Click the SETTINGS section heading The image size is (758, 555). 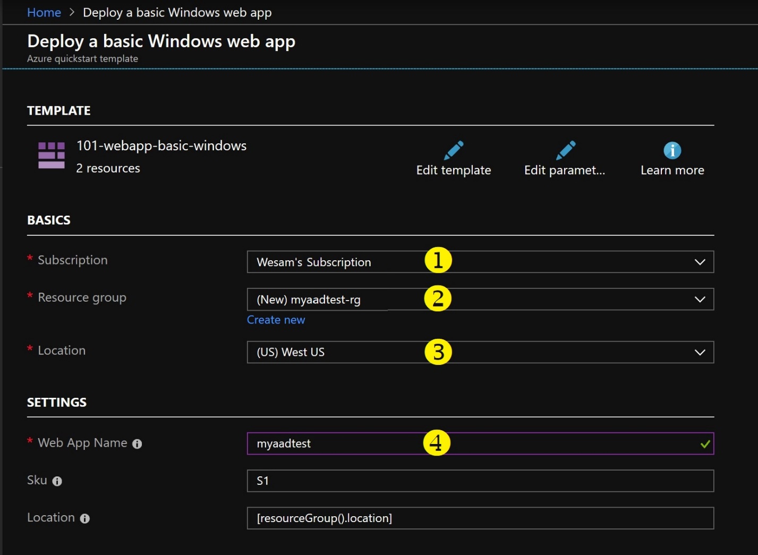[57, 402]
